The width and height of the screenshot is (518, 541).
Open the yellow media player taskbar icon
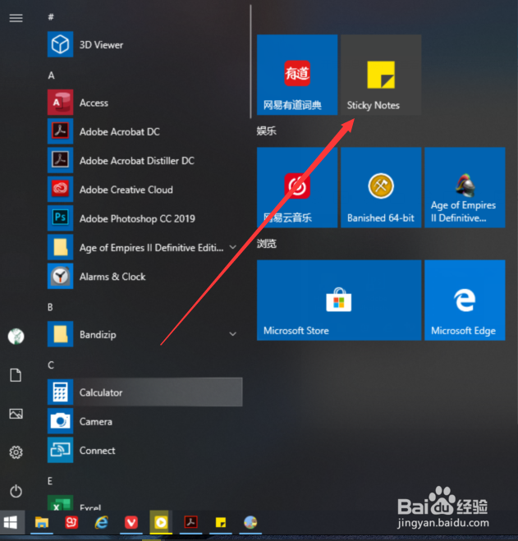tap(161, 522)
